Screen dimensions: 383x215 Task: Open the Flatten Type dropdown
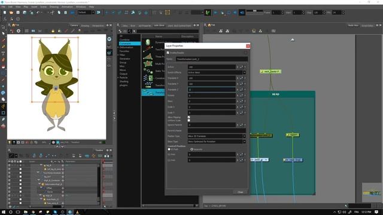pos(217,136)
